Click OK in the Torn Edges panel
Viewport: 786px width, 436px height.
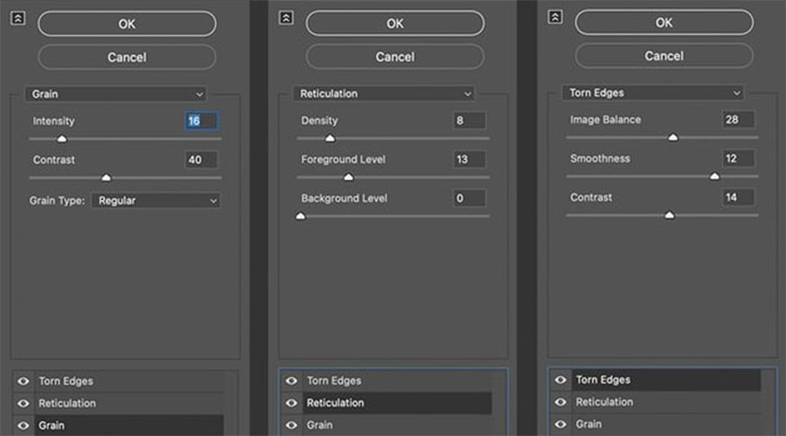pyautogui.click(x=664, y=22)
